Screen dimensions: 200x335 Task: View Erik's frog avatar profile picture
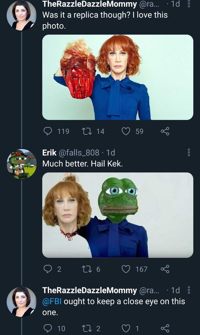(x=21, y=164)
